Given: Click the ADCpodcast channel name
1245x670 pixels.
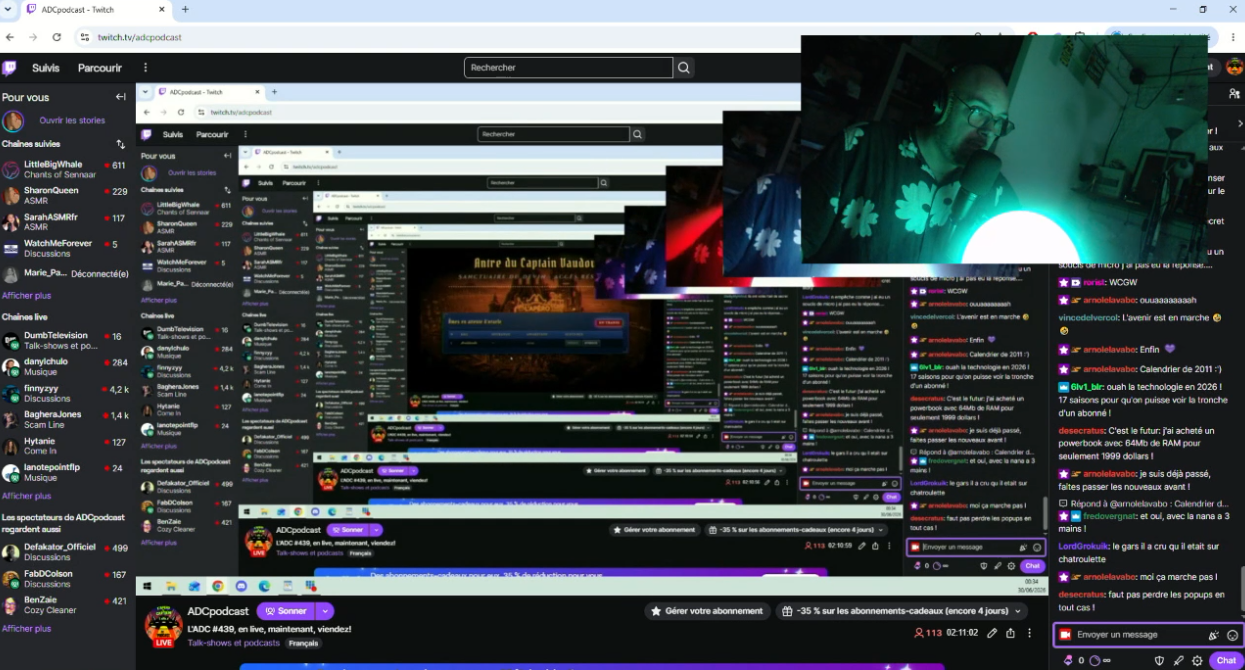Looking at the screenshot, I should (218, 611).
